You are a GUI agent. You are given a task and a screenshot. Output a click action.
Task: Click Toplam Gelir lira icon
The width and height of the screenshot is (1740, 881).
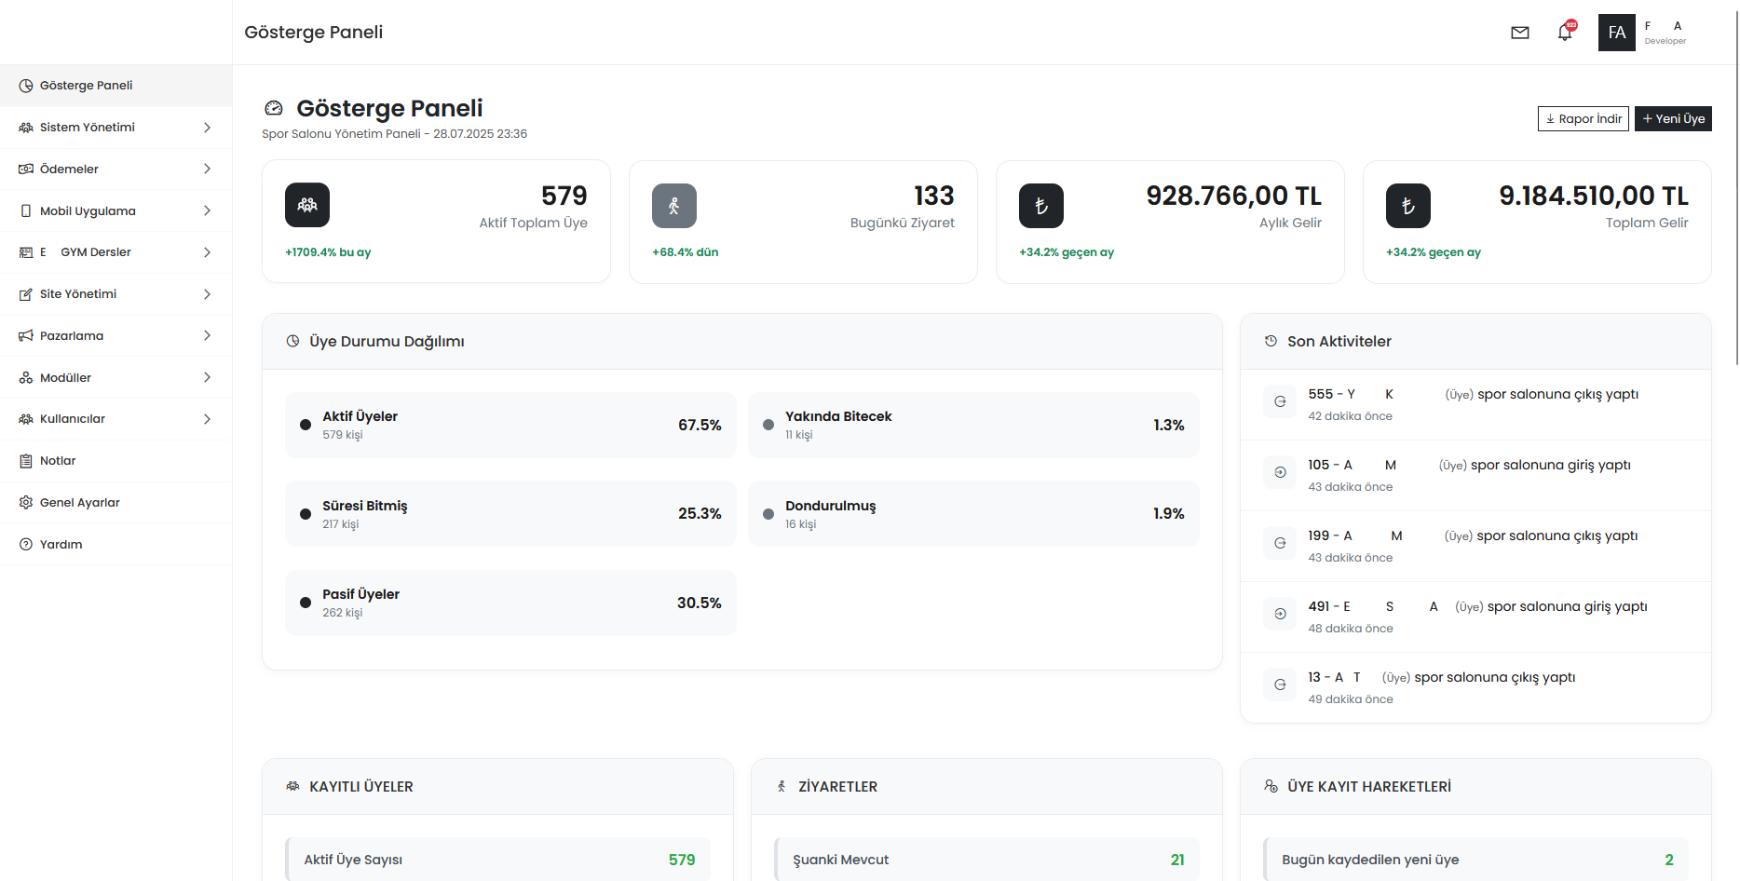[1408, 206]
